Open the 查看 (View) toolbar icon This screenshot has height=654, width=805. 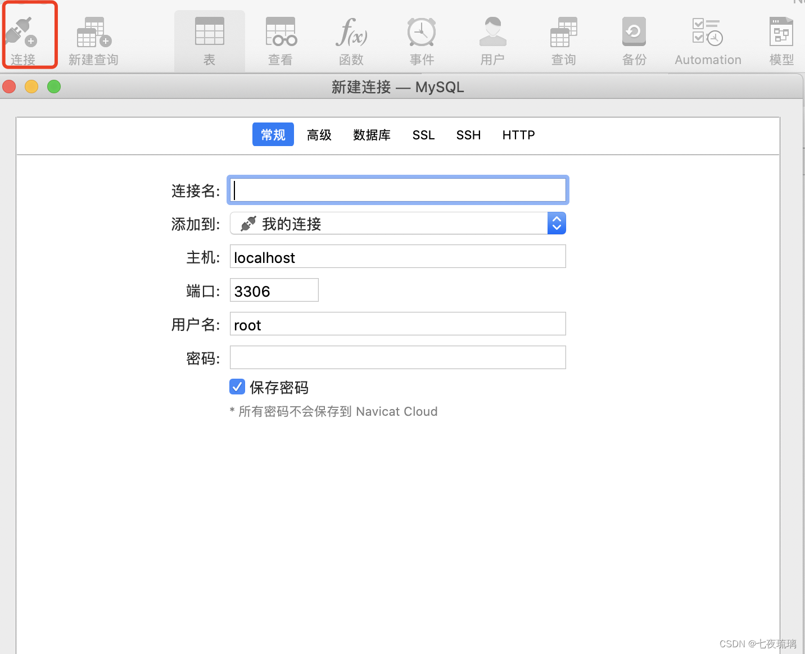(281, 40)
